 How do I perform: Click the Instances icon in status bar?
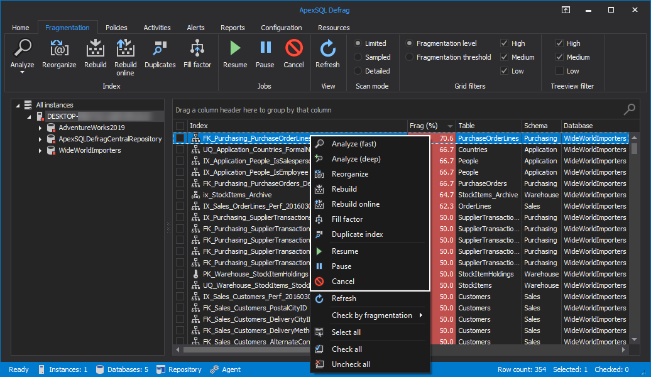pos(41,369)
